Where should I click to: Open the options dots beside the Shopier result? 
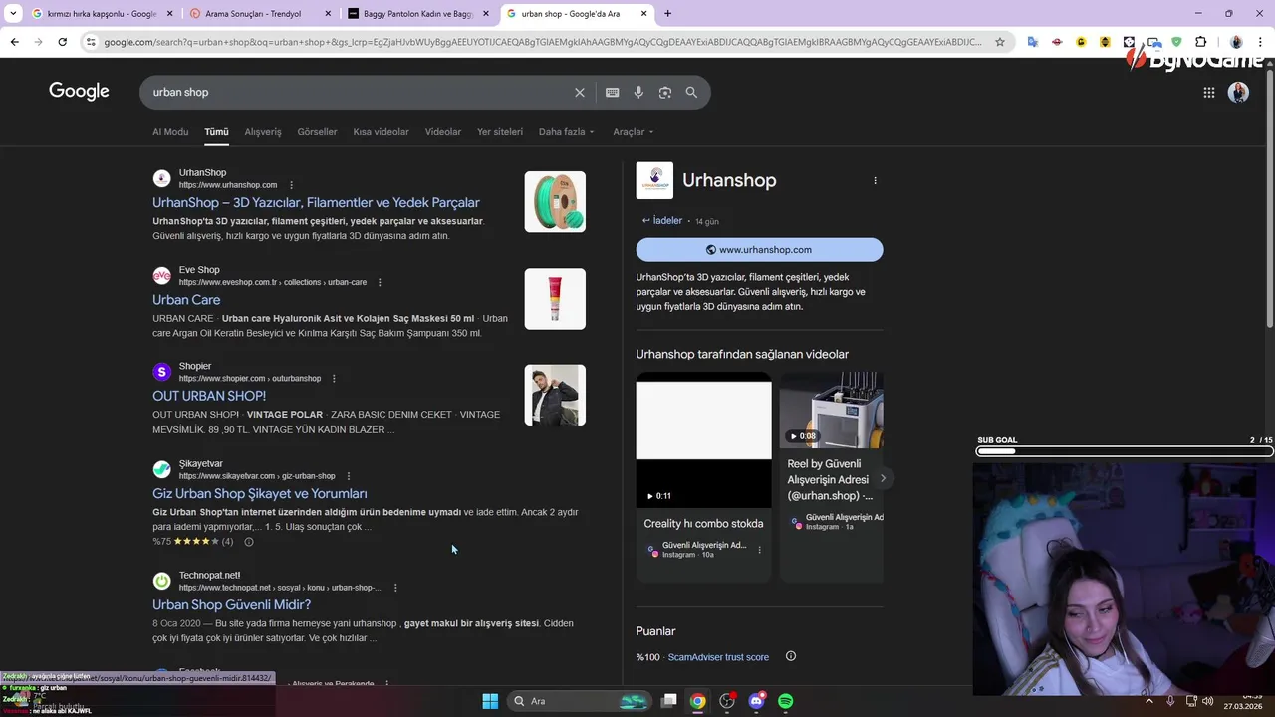pyautogui.click(x=334, y=379)
